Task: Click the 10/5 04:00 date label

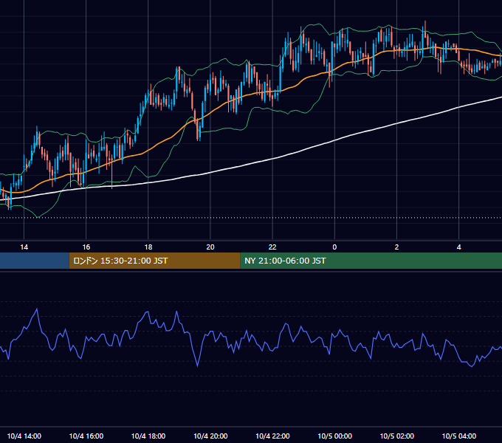Action: 458,436
